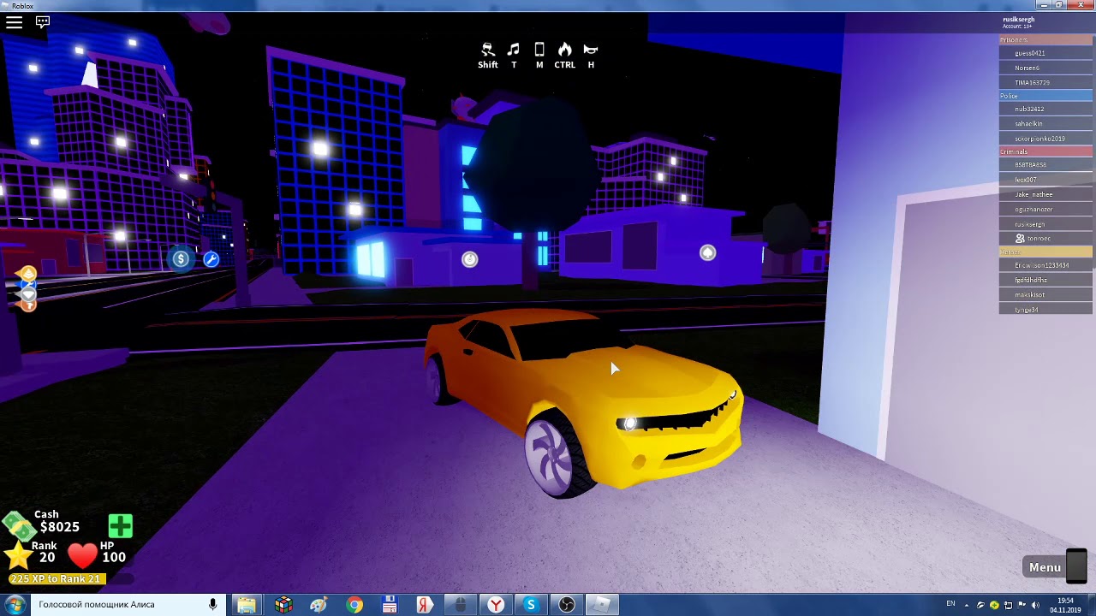Open the red Yandex taskbar icon

coord(425,605)
